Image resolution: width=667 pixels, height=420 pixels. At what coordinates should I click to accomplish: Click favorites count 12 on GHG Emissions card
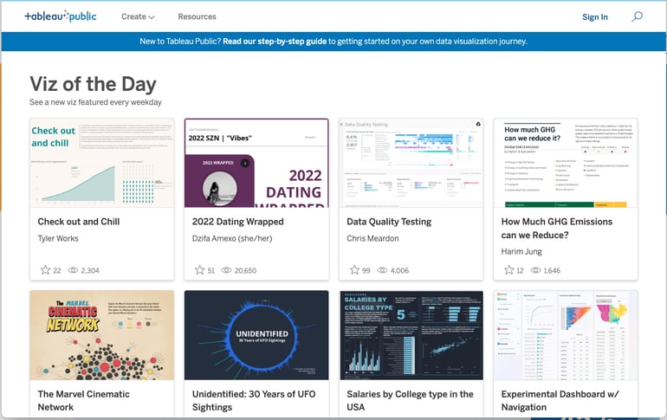[520, 270]
